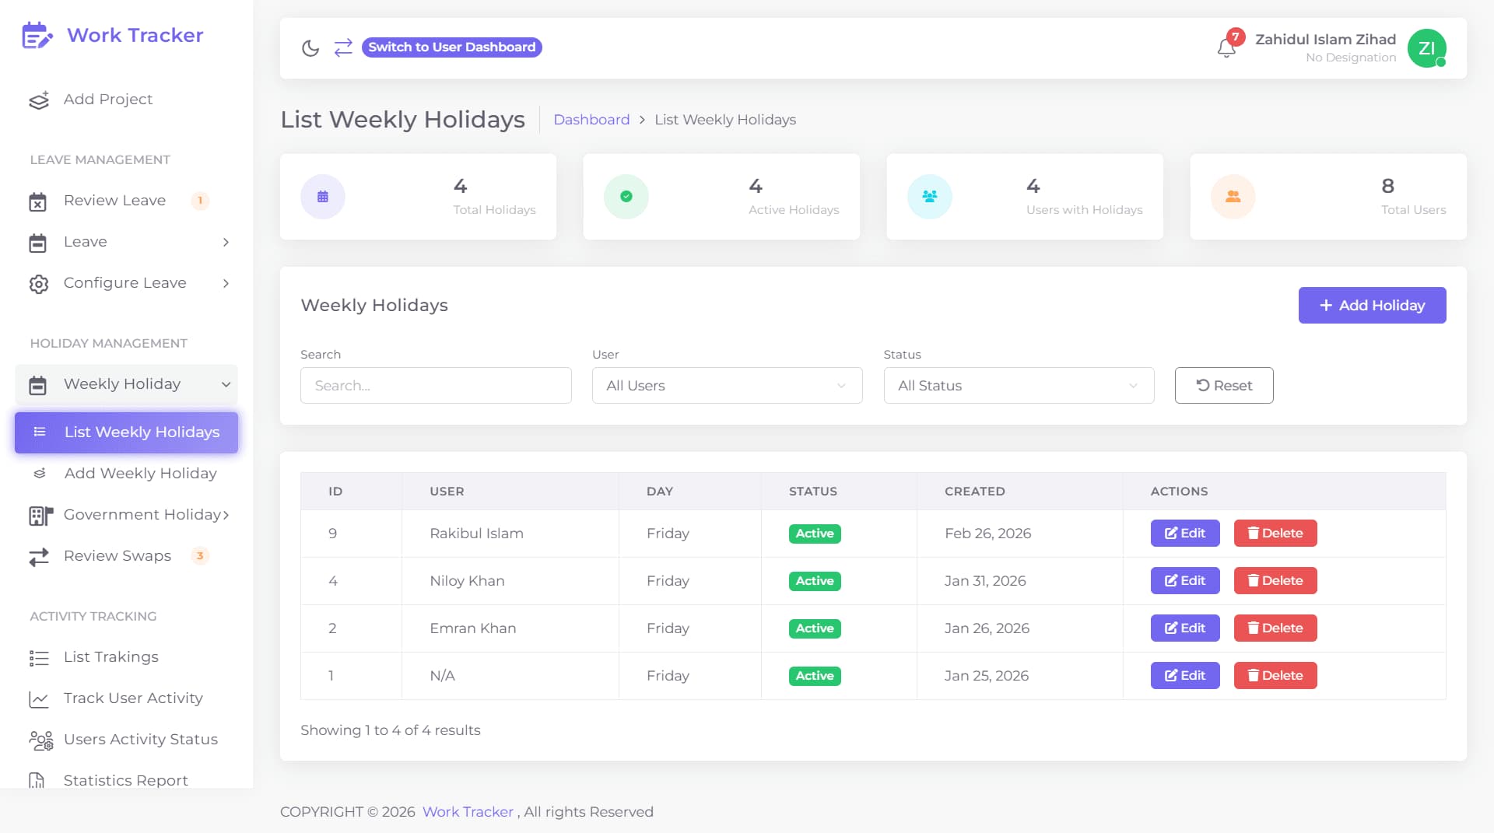Click the Total Holidays calendar icon
The width and height of the screenshot is (1494, 833).
[x=323, y=197]
